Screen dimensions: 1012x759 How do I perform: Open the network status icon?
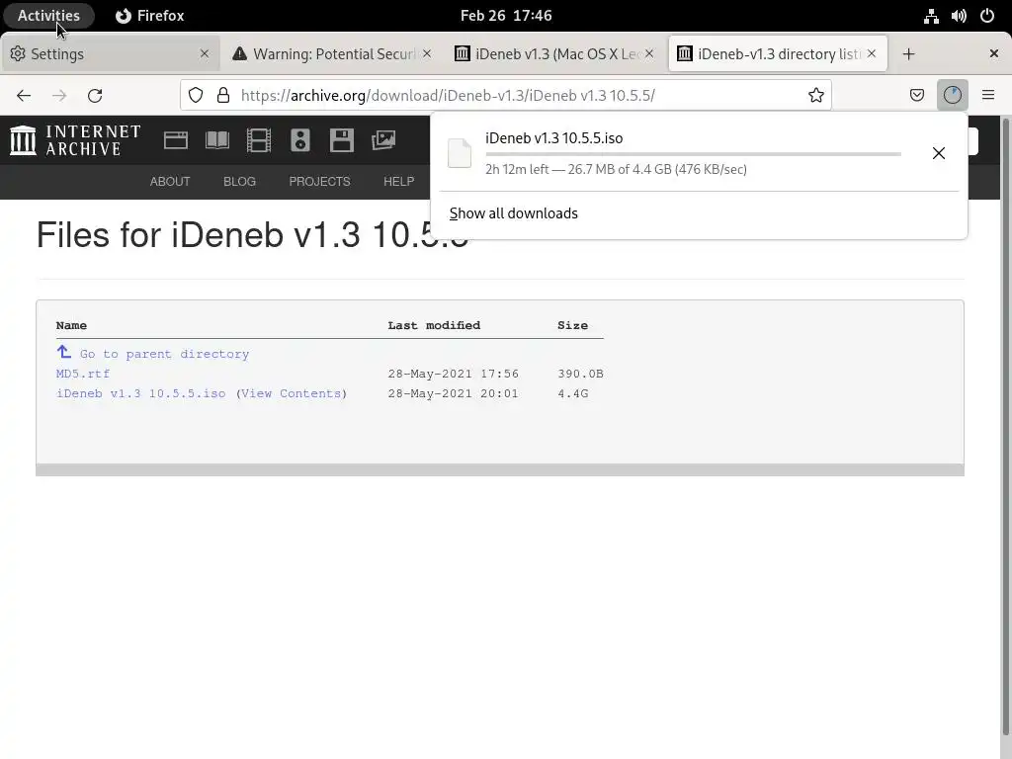(931, 16)
